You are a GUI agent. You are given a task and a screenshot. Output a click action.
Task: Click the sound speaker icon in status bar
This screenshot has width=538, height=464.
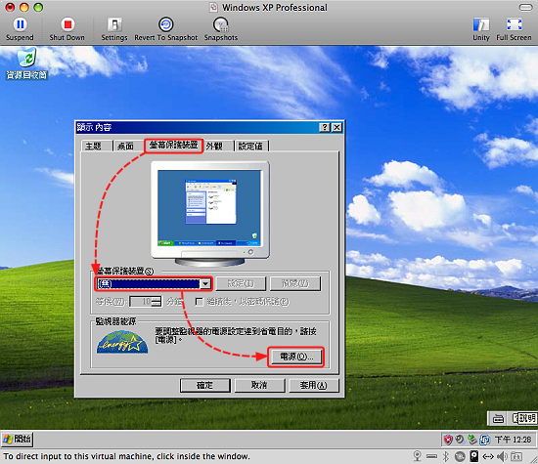(x=503, y=456)
